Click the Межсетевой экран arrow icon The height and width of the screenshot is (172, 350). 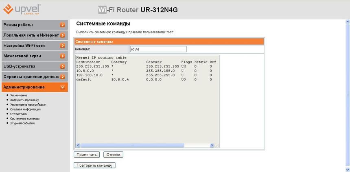click(x=62, y=56)
